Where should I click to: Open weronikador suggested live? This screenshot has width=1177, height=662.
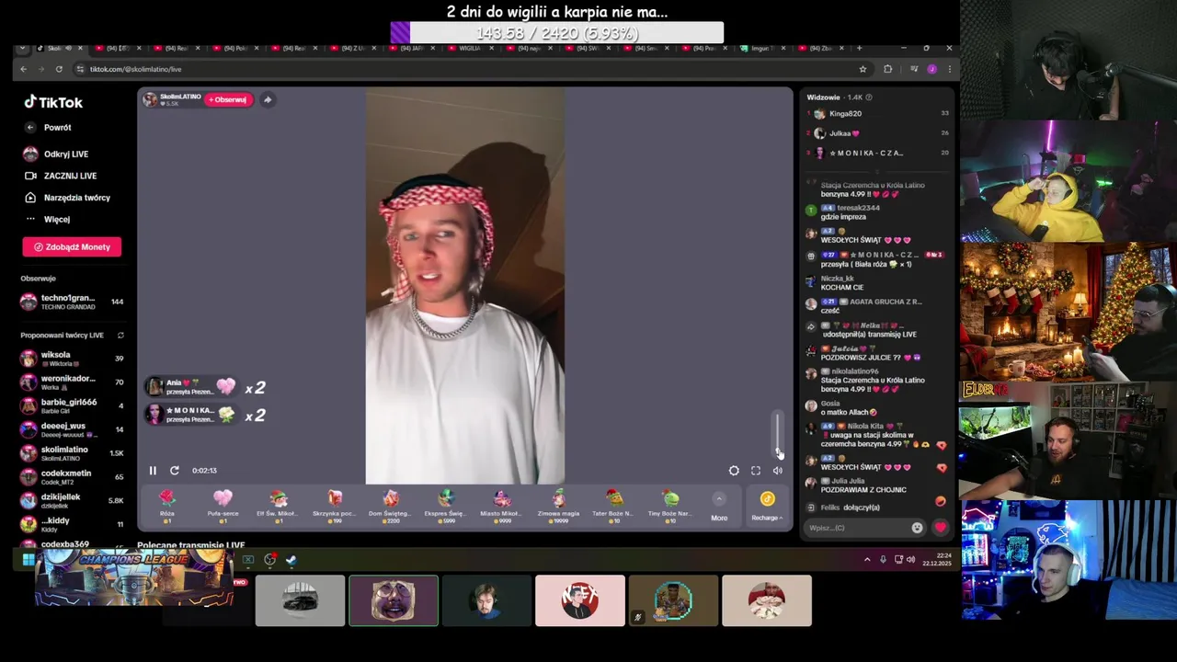click(x=72, y=382)
